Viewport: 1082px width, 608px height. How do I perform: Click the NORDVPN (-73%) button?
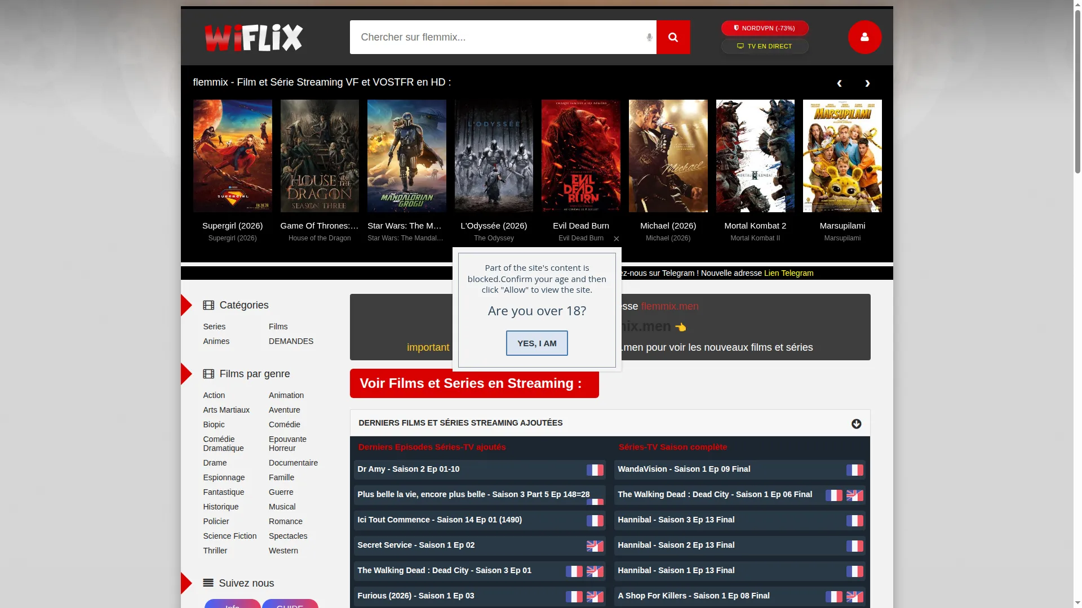(765, 28)
